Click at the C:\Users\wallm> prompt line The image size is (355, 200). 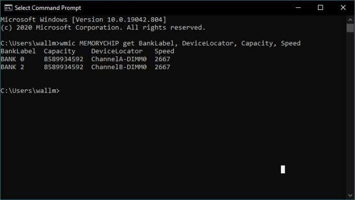point(30,90)
